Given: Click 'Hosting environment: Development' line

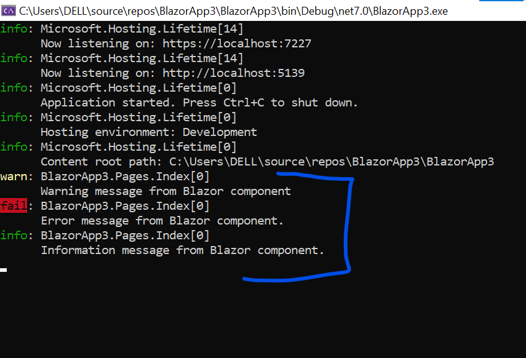Looking at the screenshot, I should [x=149, y=132].
